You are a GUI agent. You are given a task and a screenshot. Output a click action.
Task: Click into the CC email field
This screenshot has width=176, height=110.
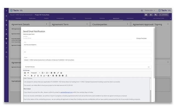pyautogui.click(x=87, y=52)
